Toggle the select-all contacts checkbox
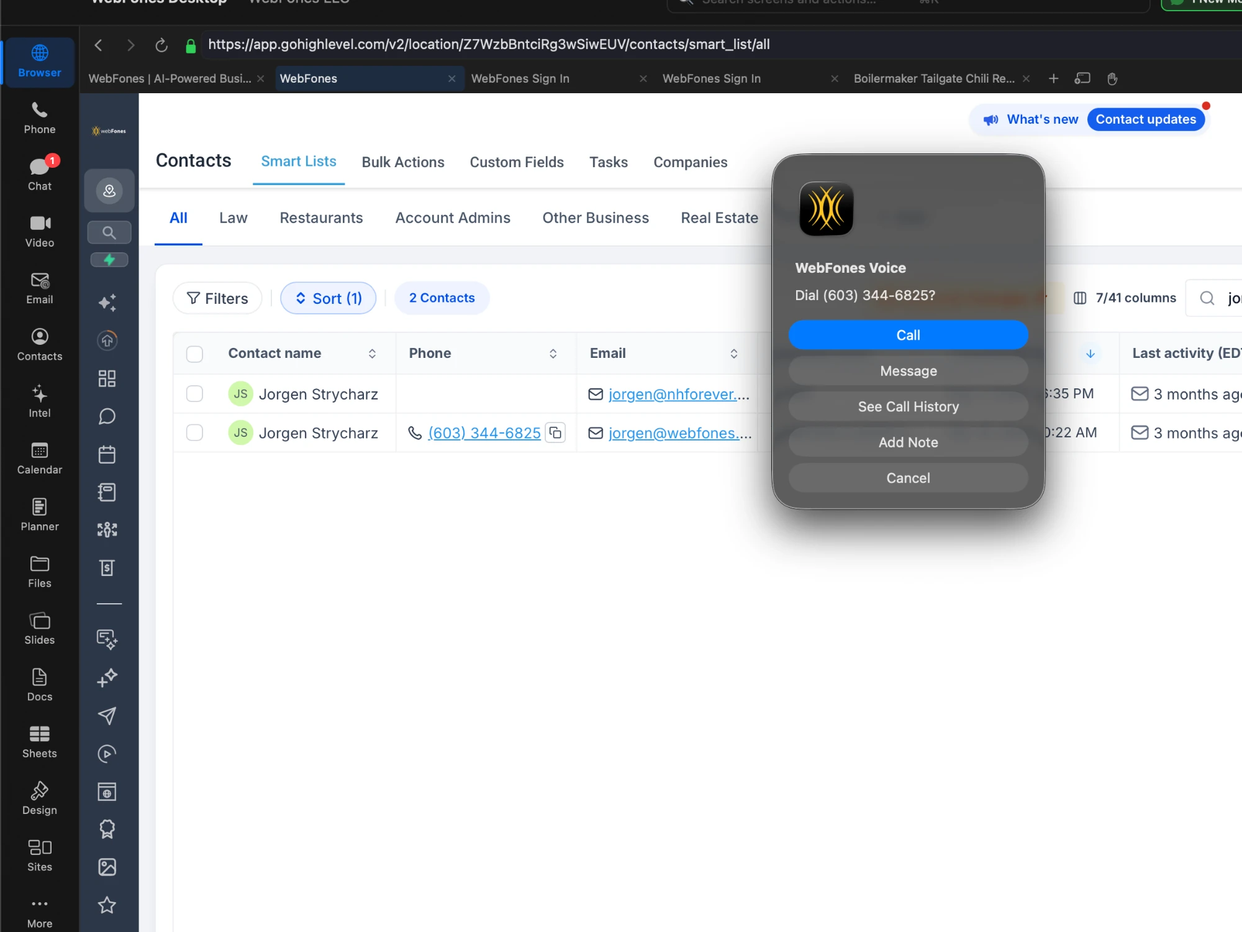Image resolution: width=1242 pixels, height=932 pixels. [194, 354]
